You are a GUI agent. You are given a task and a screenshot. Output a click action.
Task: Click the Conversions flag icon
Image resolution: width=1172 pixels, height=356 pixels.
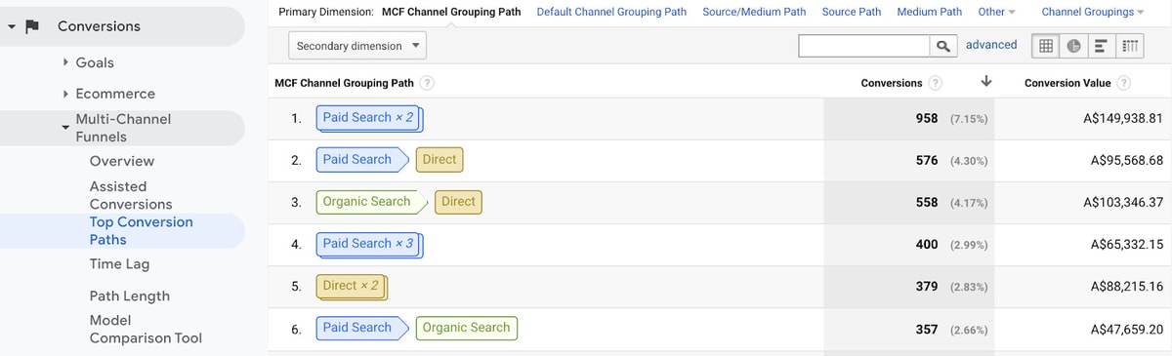pos(32,26)
